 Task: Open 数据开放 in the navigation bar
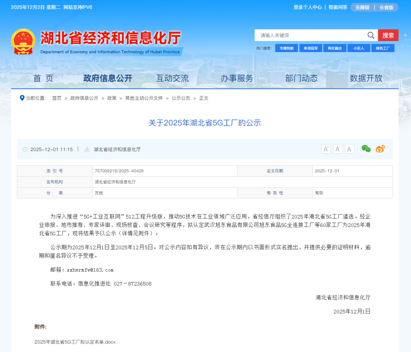click(366, 78)
